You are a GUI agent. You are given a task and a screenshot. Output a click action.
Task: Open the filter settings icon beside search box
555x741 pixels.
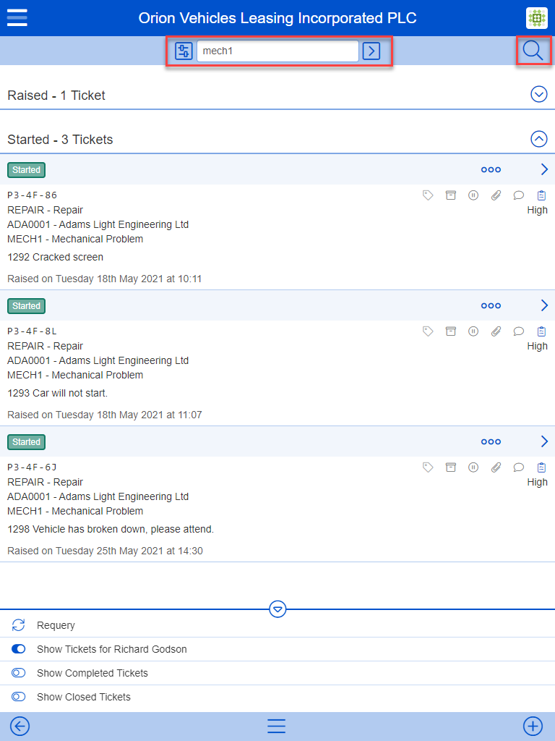pos(184,51)
